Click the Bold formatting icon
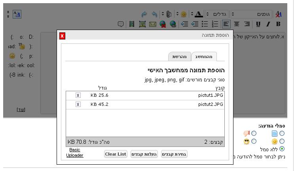296x171 pixels. pos(278,24)
